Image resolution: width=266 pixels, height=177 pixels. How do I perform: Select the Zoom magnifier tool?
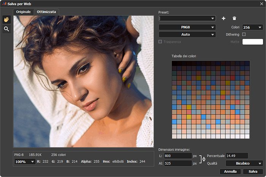click(x=6, y=29)
